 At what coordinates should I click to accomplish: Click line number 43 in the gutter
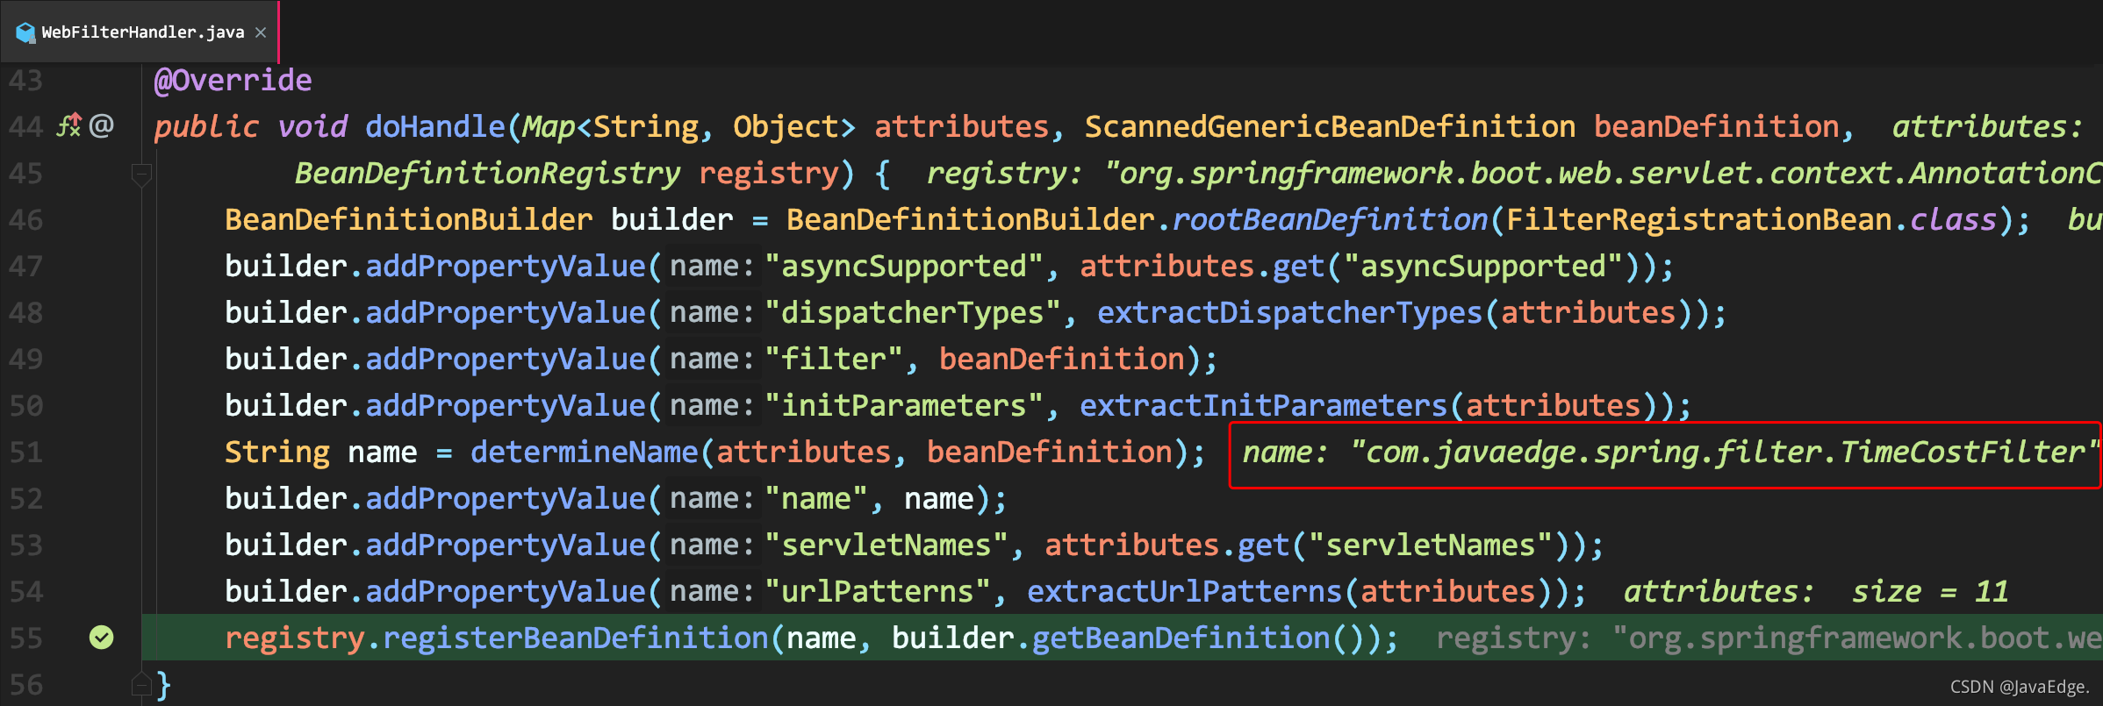25,81
